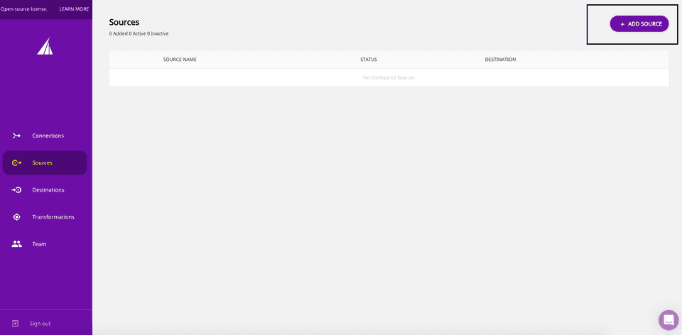Image resolution: width=682 pixels, height=335 pixels.
Task: Click the SOURCE NAME column header
Action: click(180, 60)
